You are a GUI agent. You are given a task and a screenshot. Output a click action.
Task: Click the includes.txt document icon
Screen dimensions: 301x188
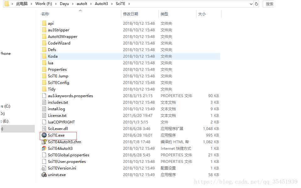click(44, 102)
